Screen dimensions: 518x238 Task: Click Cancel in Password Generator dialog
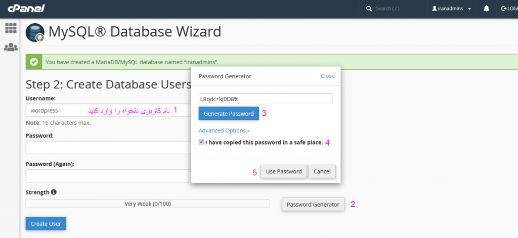[x=322, y=172]
